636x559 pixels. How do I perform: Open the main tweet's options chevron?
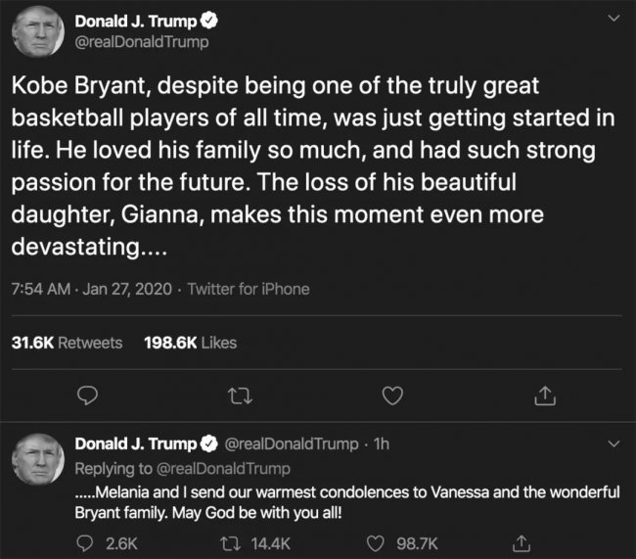click(x=613, y=20)
